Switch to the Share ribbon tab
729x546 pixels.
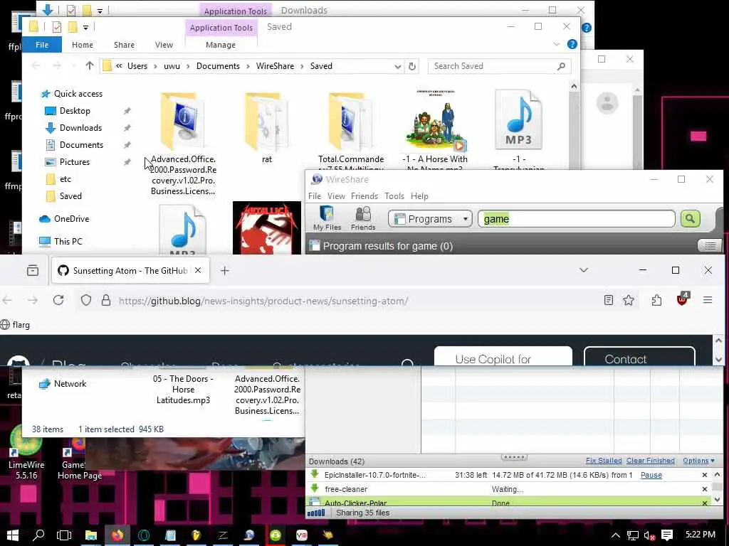[124, 45]
